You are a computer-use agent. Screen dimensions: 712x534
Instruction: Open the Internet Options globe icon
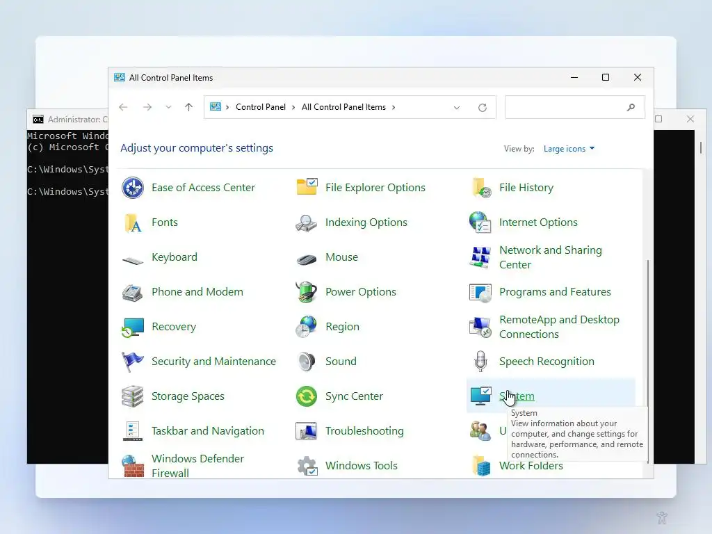[480, 222]
